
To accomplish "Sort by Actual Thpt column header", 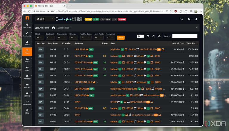I will 178,44.
